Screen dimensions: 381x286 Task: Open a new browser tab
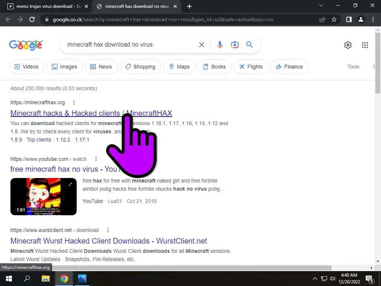[189, 6]
